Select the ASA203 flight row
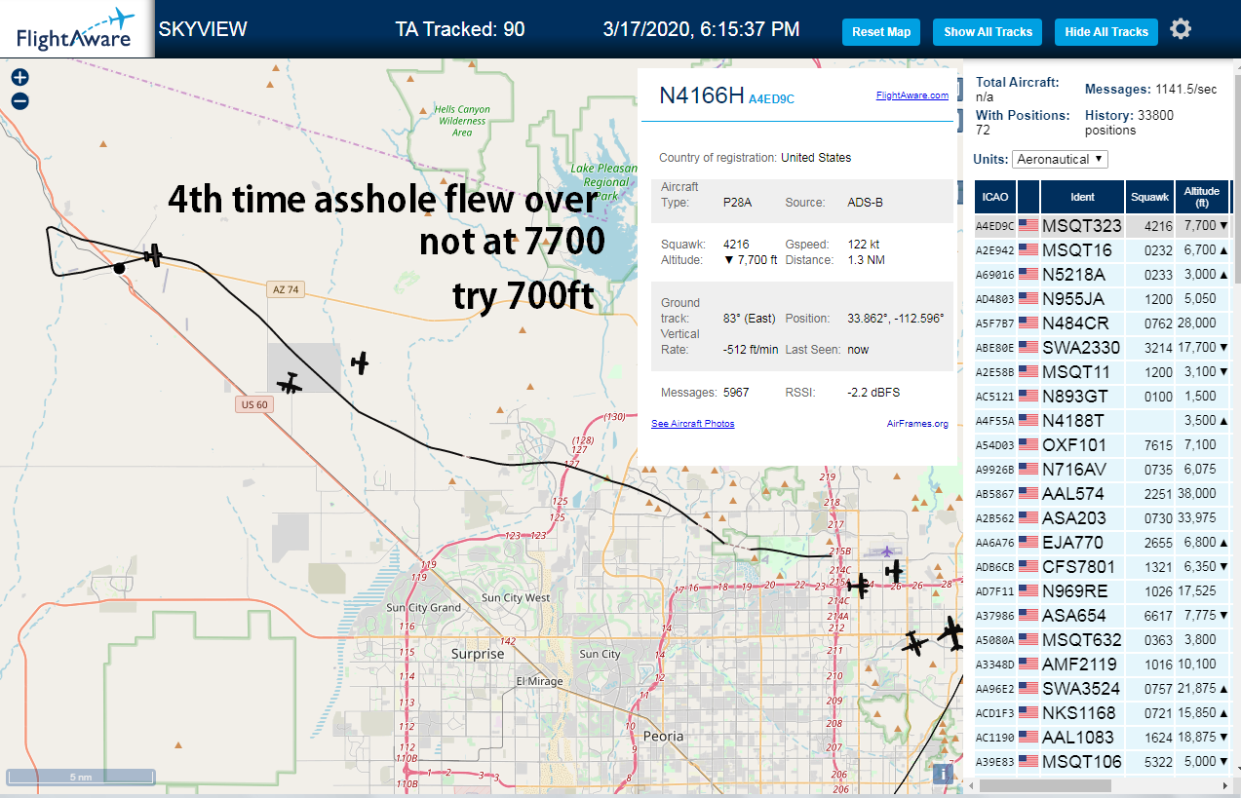Screen dimensions: 1241x798 (1102, 517)
